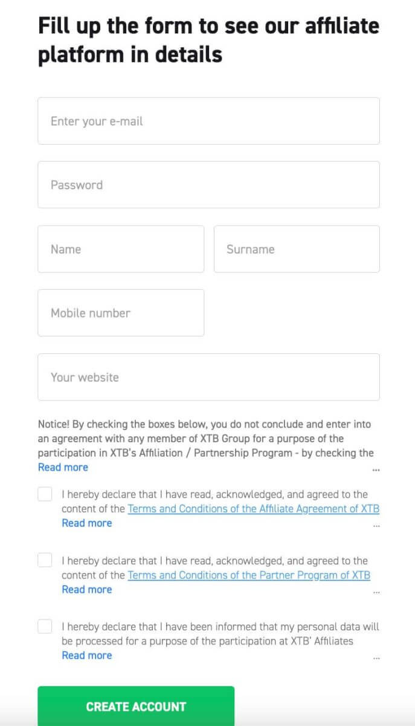This screenshot has height=726, width=415.
Task: Select the Password field
Action: tap(208, 185)
